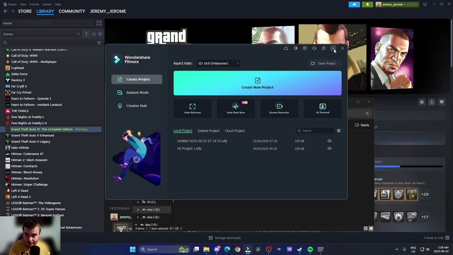Open Steam library filter options icon
The width and height of the screenshot is (453, 255).
point(99,43)
